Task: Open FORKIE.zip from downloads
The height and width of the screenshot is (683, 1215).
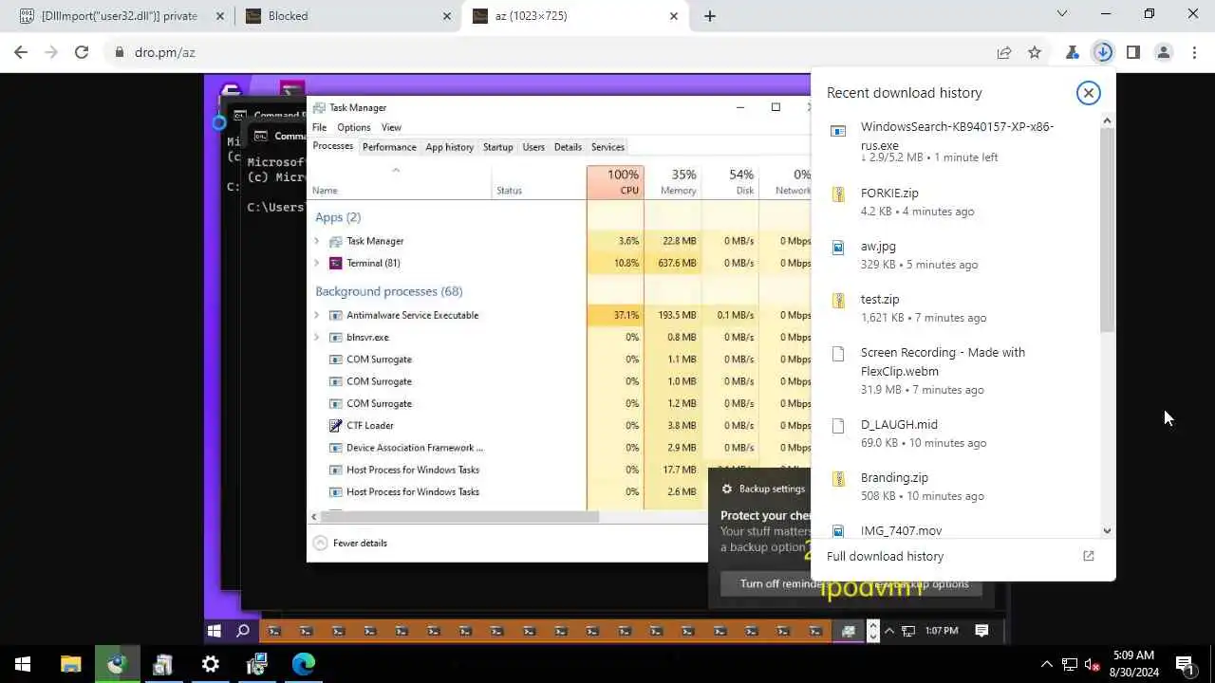Action: coord(959,201)
